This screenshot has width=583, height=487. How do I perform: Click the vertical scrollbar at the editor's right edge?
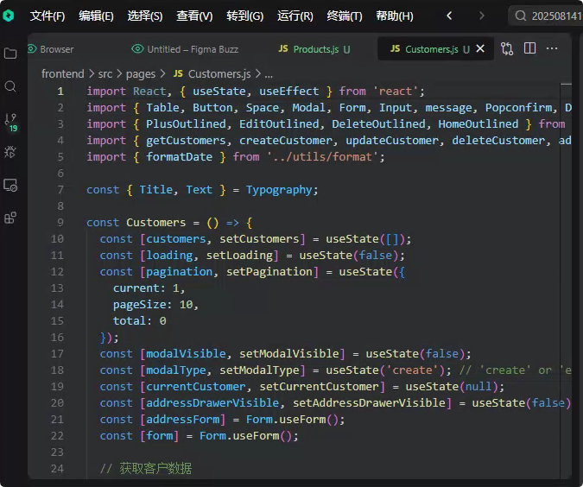(566, 281)
